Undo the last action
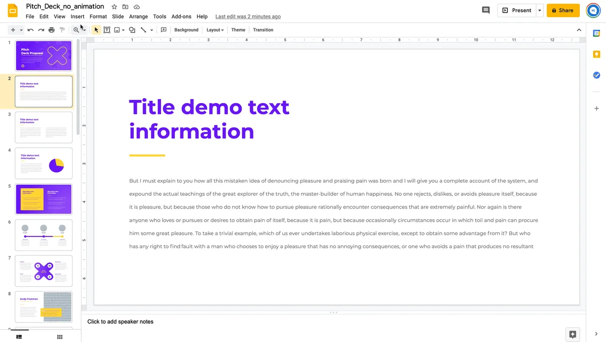This screenshot has height=342, width=606. (x=31, y=30)
